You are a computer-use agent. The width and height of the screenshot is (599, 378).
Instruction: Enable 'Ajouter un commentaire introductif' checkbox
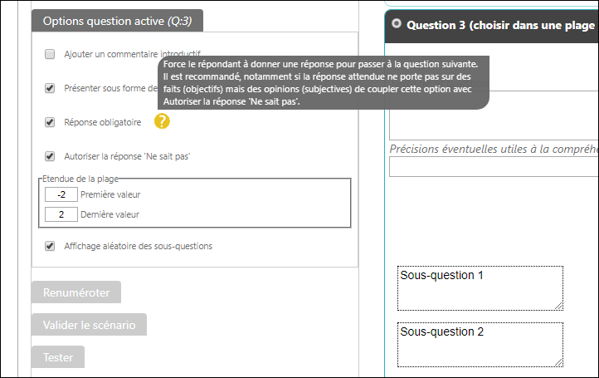[x=50, y=54]
